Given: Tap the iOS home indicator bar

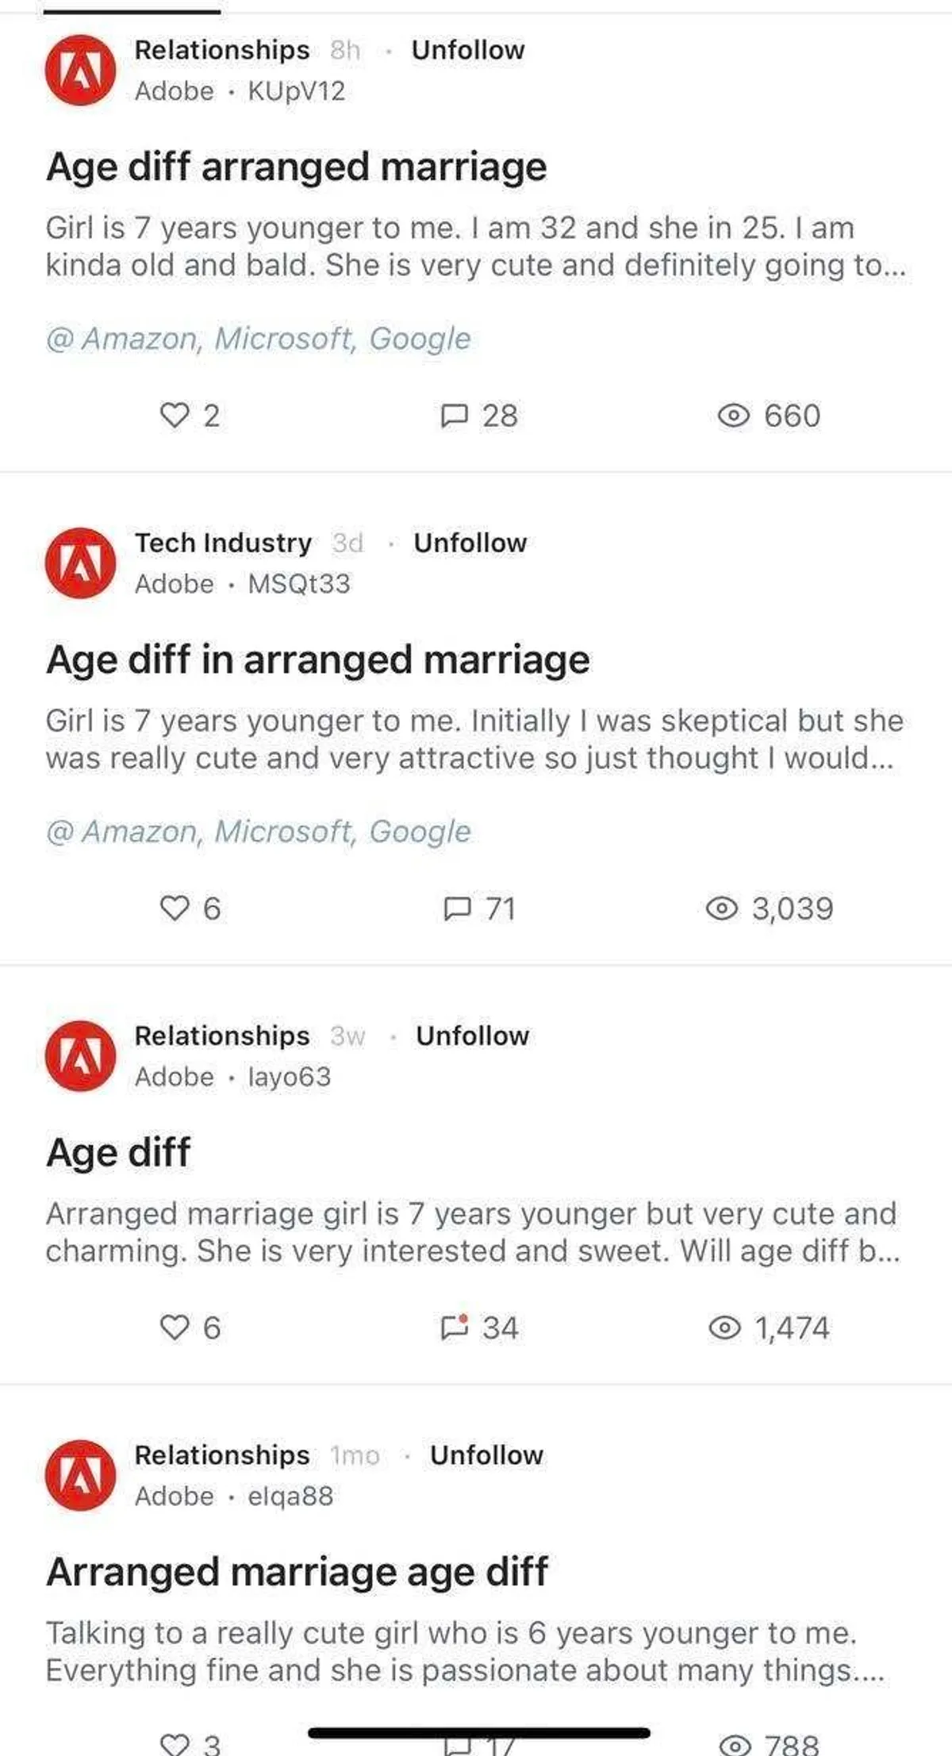Looking at the screenshot, I should click(478, 1733).
